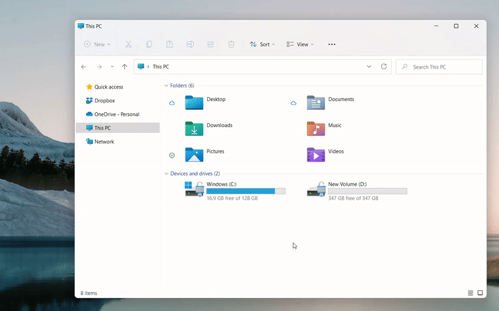The image size is (499, 311).
Task: Click the Refresh button beside address bar
Action: pyautogui.click(x=384, y=67)
